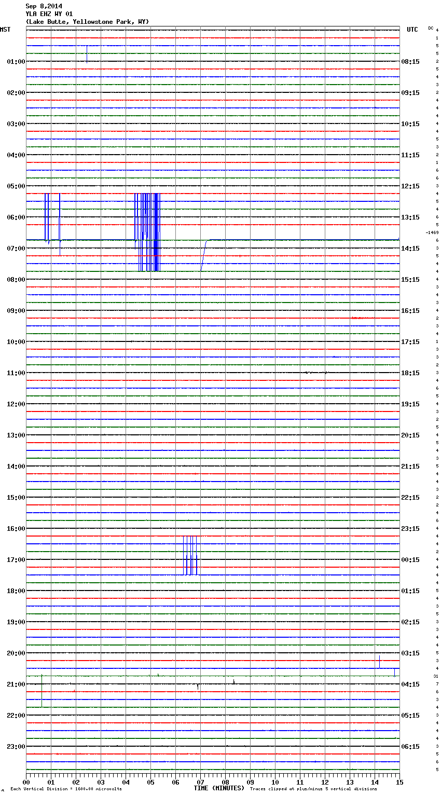Click the 05:15 UTC time label
This screenshot has width=441, height=796.
pos(410,716)
